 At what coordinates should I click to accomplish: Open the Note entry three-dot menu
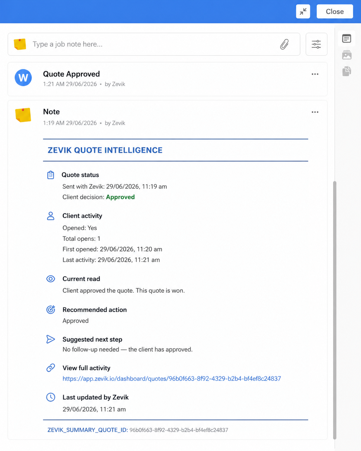tap(315, 112)
